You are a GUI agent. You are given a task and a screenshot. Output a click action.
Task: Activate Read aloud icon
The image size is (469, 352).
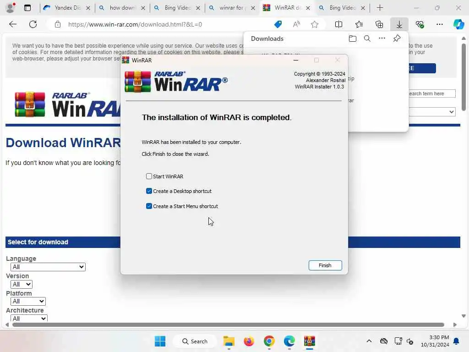(x=296, y=24)
